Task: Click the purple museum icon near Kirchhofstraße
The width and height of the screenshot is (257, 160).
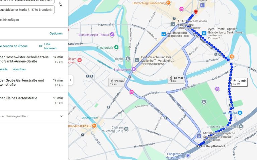Action: coord(217,89)
